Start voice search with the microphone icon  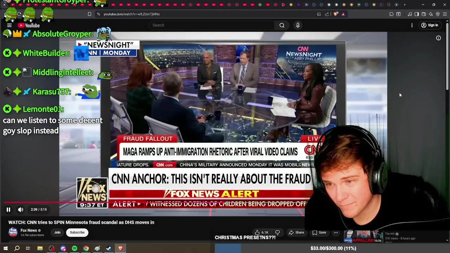click(x=298, y=25)
